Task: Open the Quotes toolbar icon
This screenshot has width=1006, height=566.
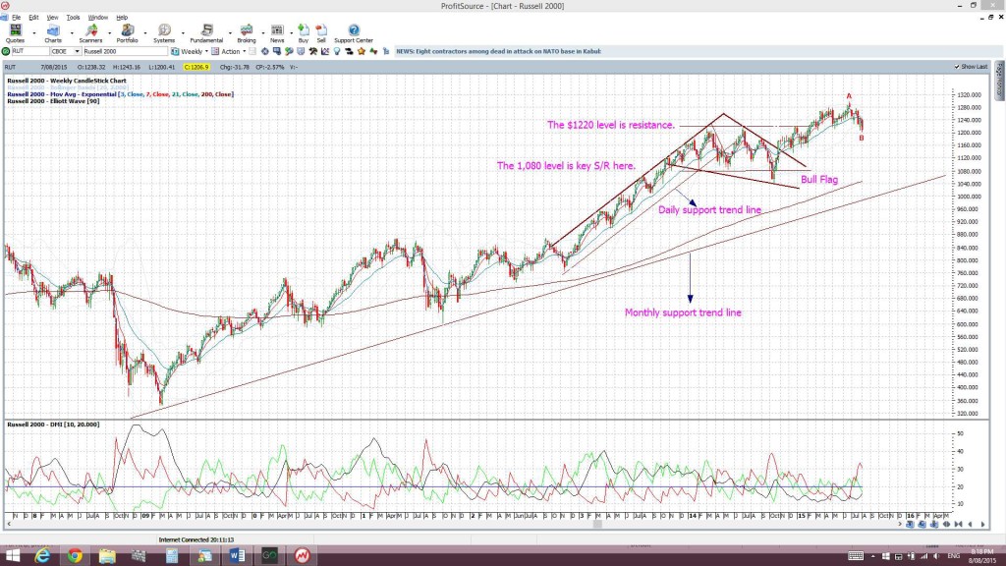Action: pyautogui.click(x=15, y=32)
